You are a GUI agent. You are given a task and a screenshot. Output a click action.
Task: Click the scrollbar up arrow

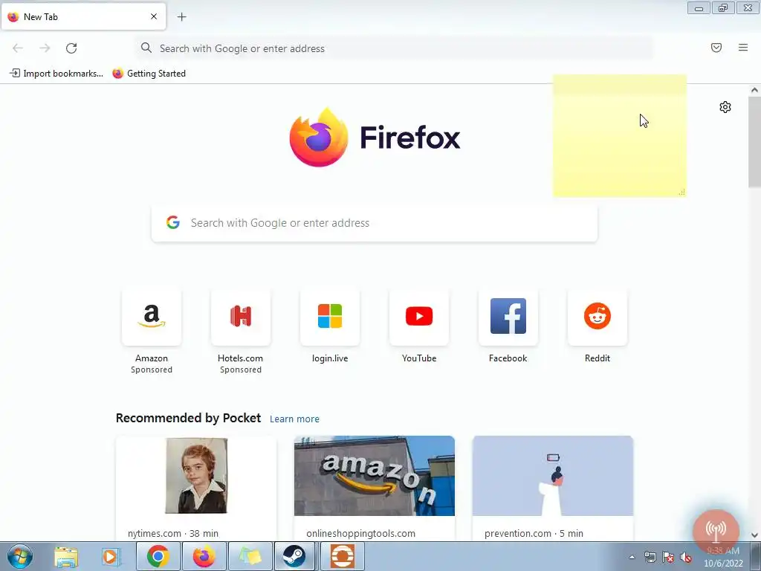pyautogui.click(x=754, y=90)
